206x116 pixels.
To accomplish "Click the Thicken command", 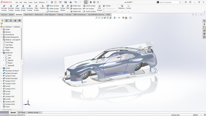I will click(107, 6).
